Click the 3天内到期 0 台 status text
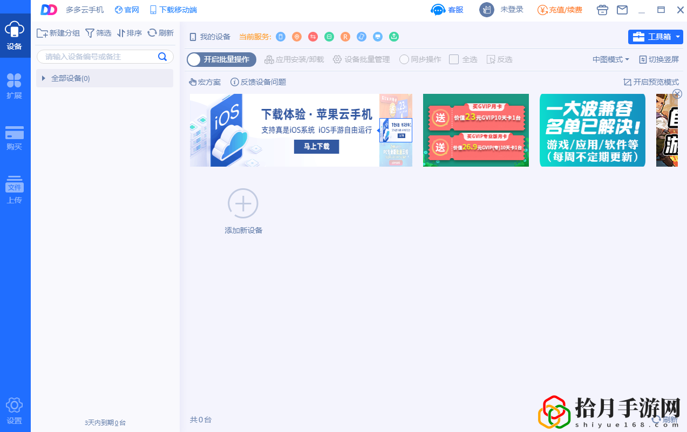Viewport: 687px width, 432px height. (105, 423)
